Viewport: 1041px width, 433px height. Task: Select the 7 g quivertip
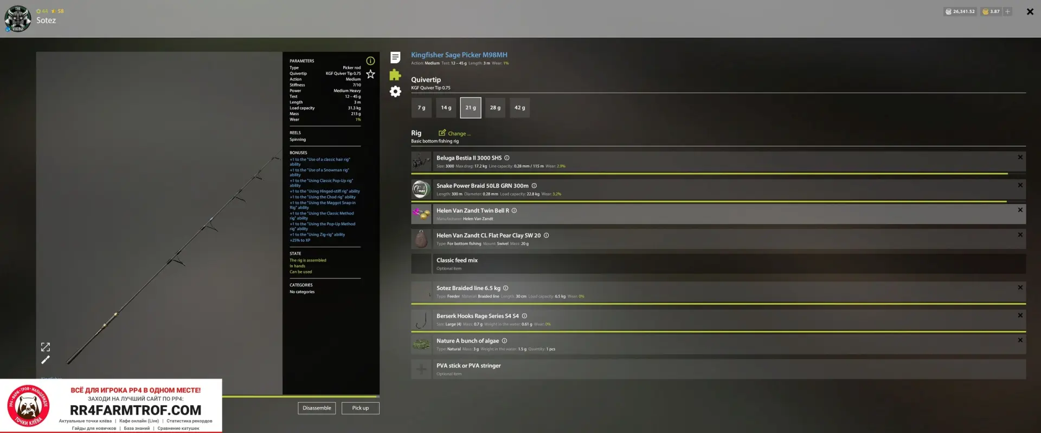coord(421,108)
